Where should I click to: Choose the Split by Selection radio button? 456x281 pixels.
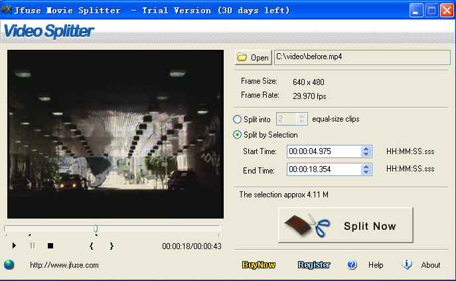tap(238, 135)
